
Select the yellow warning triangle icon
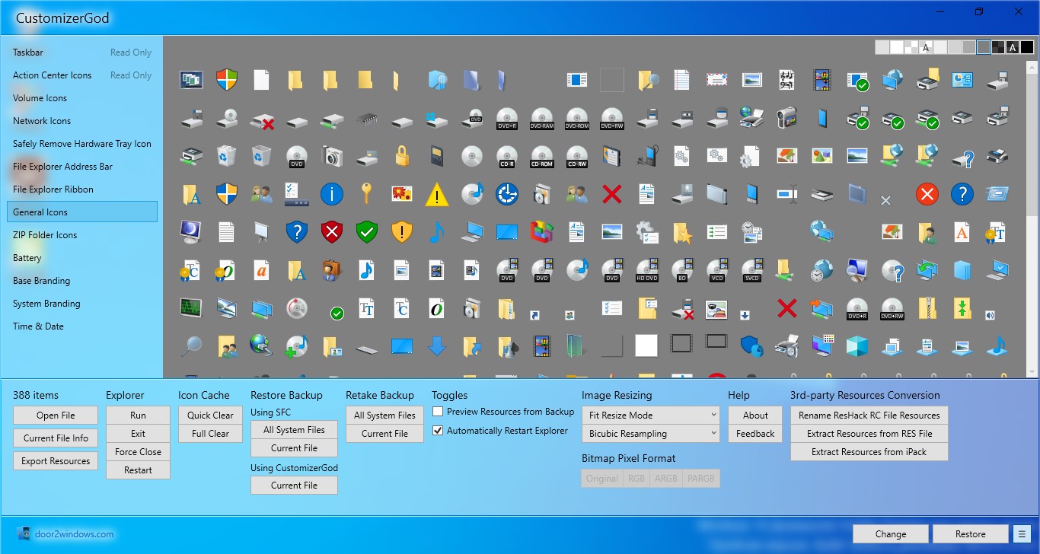click(x=437, y=194)
